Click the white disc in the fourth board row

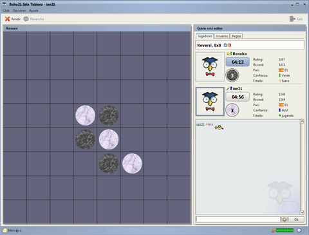85,115
